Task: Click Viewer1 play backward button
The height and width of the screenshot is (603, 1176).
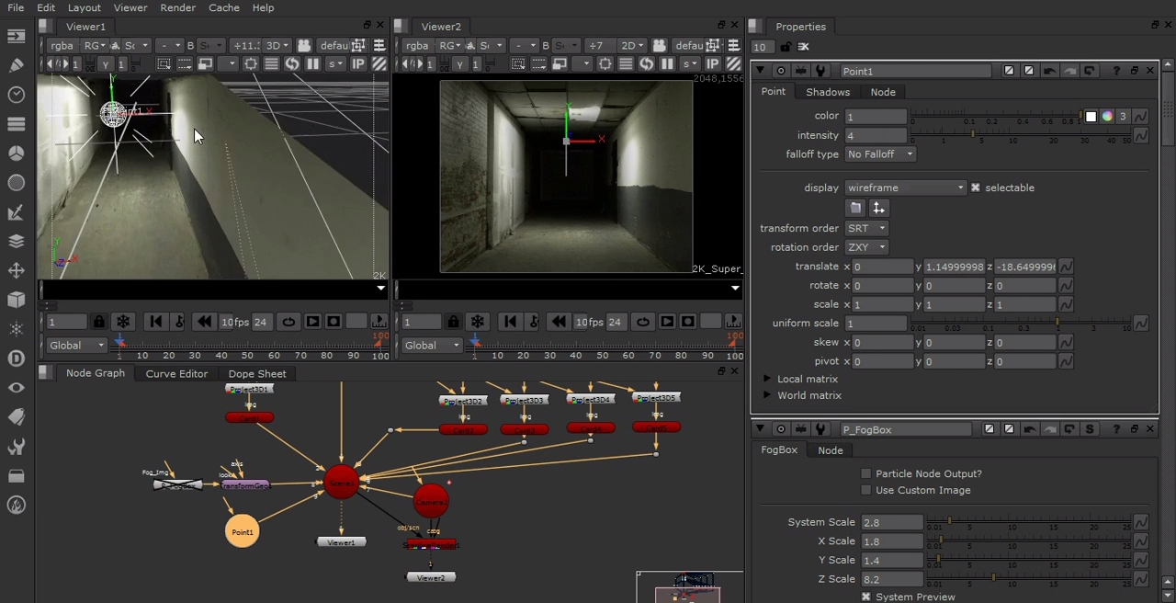Action: point(203,322)
